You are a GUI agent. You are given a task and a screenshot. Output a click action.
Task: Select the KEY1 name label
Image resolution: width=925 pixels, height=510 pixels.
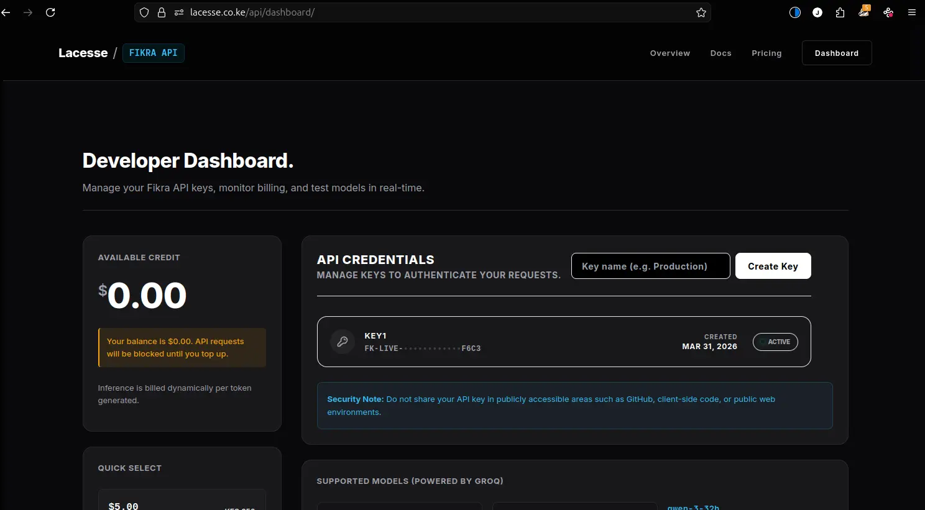coord(375,335)
